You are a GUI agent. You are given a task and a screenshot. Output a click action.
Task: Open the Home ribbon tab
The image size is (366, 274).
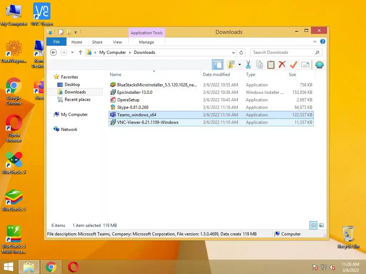tap(77, 42)
